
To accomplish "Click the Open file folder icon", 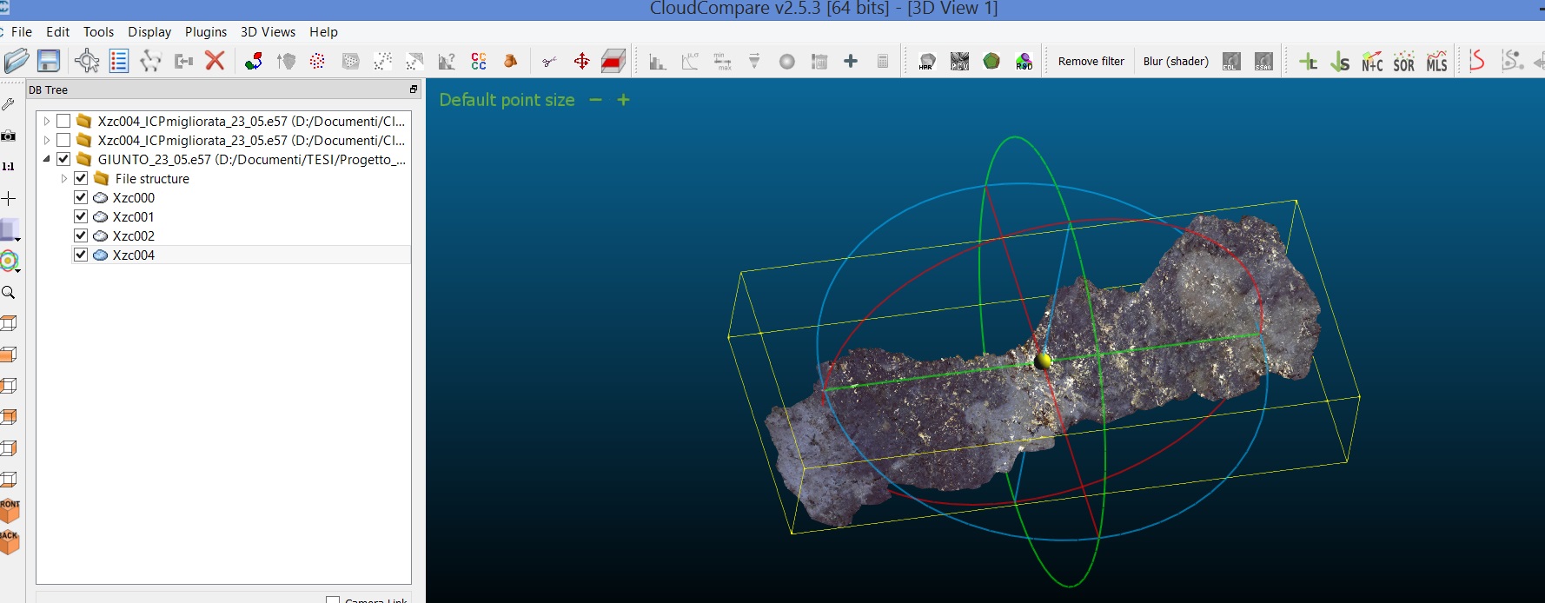I will coord(17,61).
